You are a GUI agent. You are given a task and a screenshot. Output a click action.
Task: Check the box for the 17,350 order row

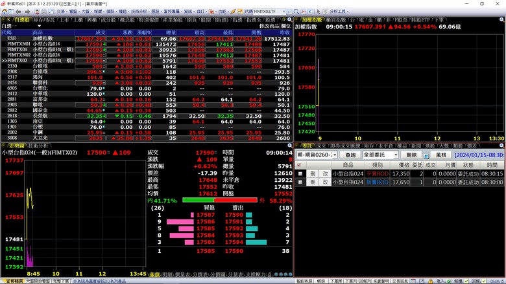tap(300, 173)
